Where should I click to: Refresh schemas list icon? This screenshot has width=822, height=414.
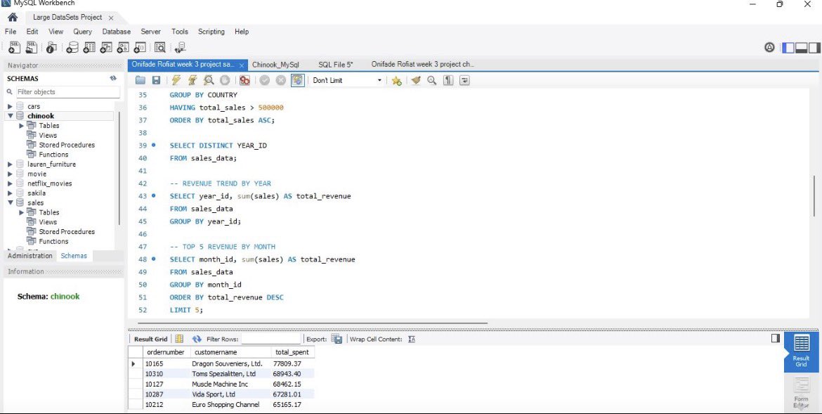point(112,78)
